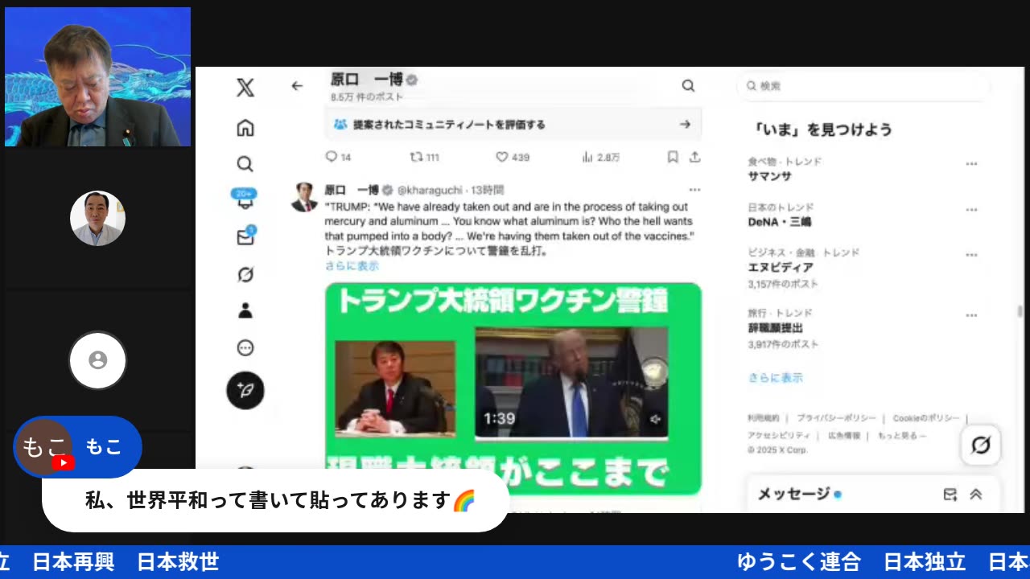Expand post text via さらに表示
The height and width of the screenshot is (579, 1030).
point(352,265)
